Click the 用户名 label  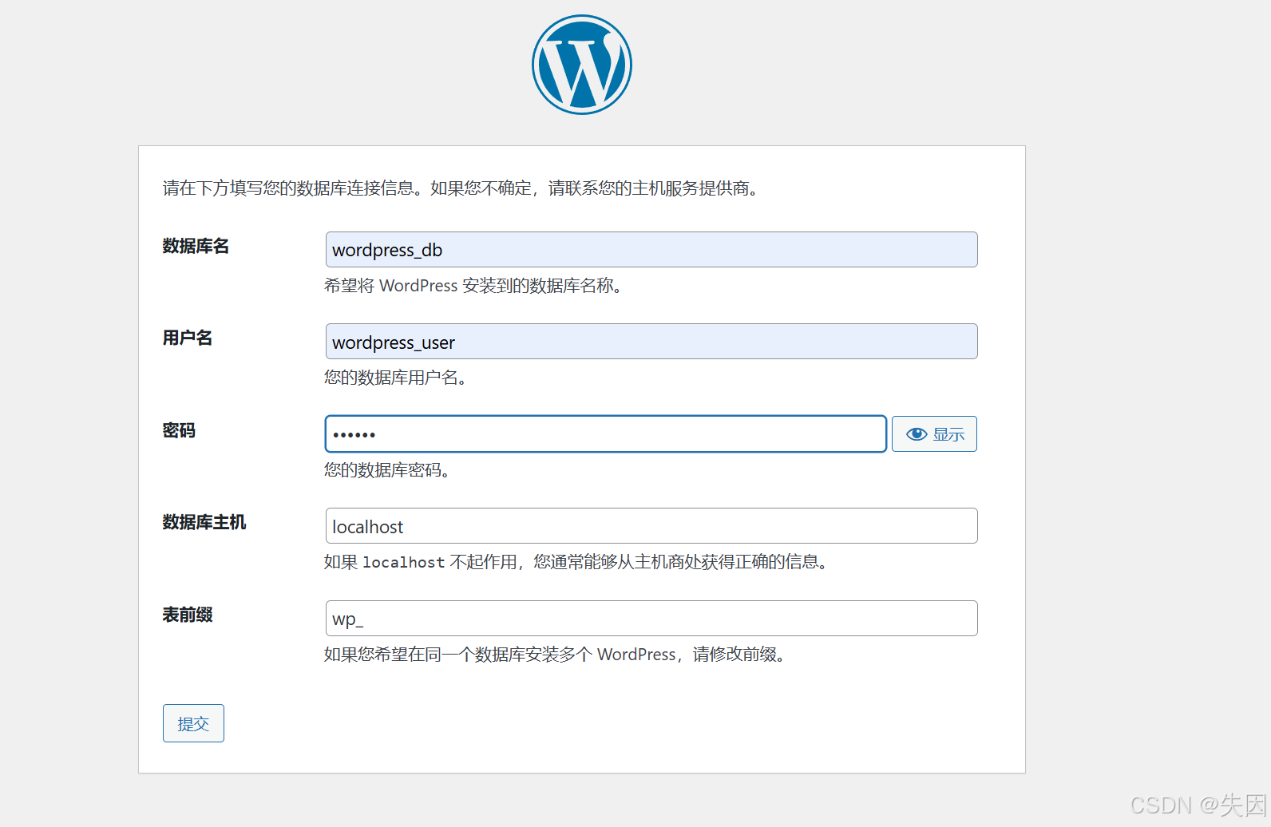pos(188,338)
